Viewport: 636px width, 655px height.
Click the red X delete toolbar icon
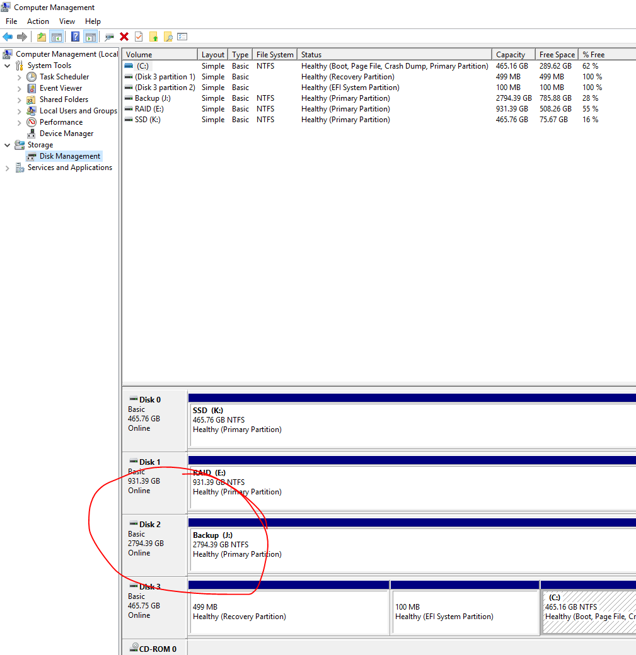point(124,37)
